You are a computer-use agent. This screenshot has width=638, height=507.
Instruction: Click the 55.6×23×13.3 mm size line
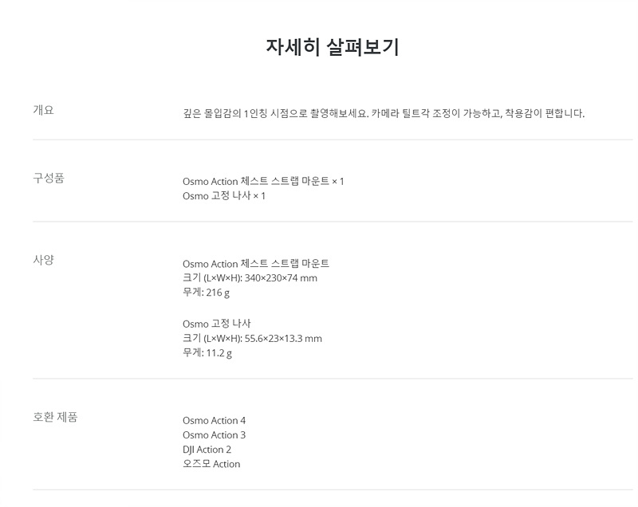252,338
